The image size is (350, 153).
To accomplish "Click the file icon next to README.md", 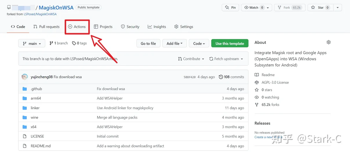I will coord(25,146).
